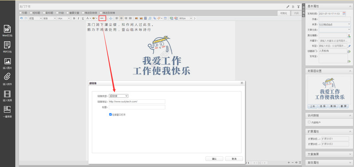Collapse the 基本属性 panel
The height and width of the screenshot is (167, 354).
[x=350, y=6]
